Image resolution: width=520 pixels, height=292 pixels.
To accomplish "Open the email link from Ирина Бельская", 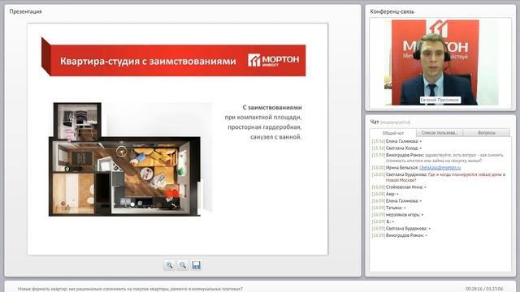I will click(440, 168).
